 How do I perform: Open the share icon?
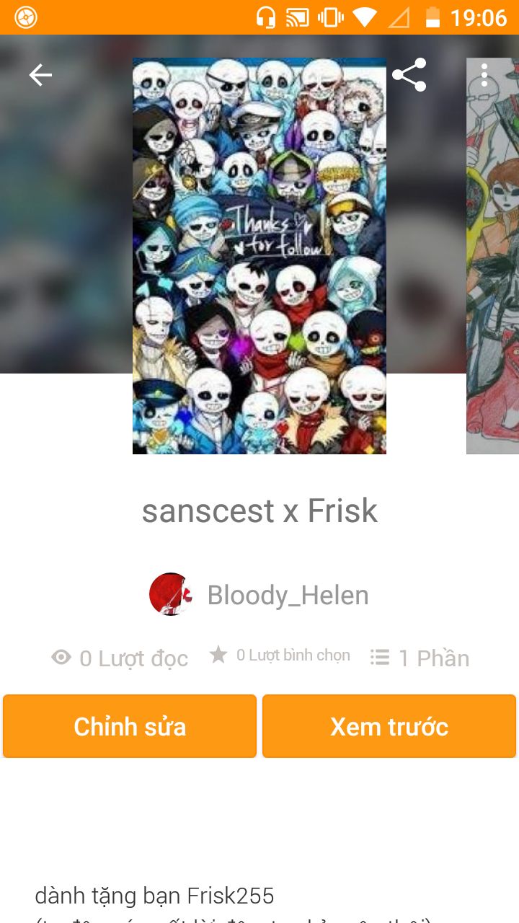[x=409, y=75]
